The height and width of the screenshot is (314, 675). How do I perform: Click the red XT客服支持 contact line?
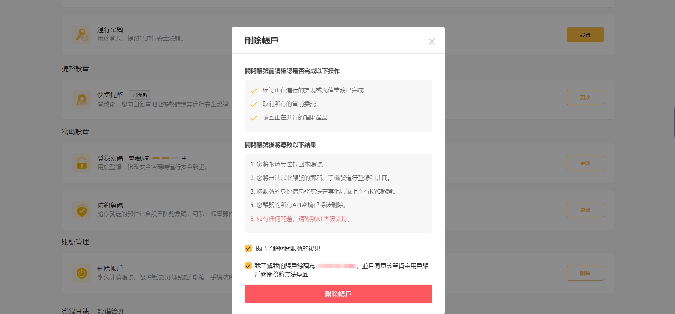tap(301, 219)
